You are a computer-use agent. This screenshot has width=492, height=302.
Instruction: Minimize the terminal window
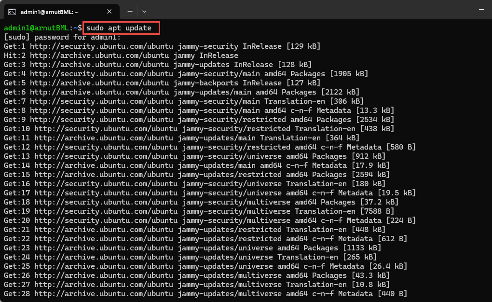pos(481,10)
